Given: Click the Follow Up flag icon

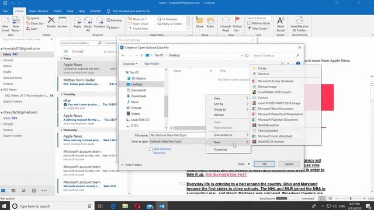Looking at the screenshot, I should coord(237,24).
